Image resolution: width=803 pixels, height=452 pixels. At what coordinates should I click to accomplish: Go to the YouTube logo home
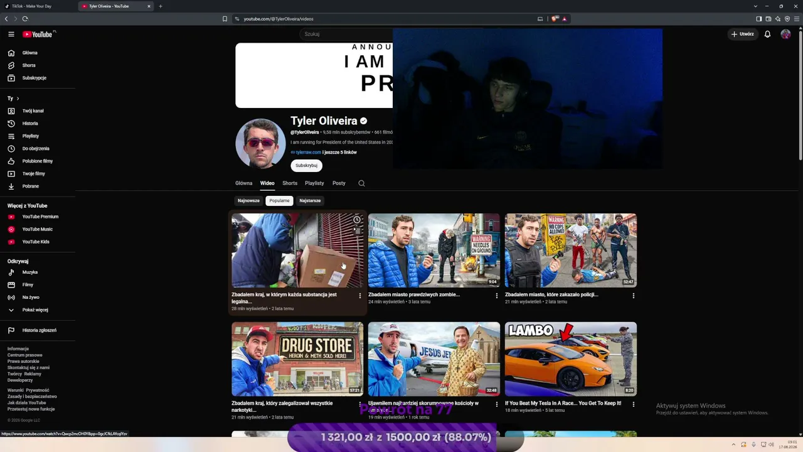[39, 35]
